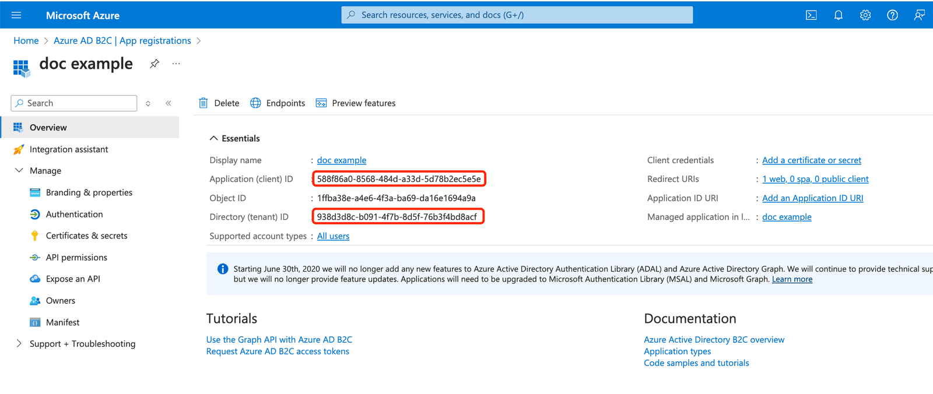Pin the doc example page
This screenshot has width=933, height=394.
[x=155, y=64]
